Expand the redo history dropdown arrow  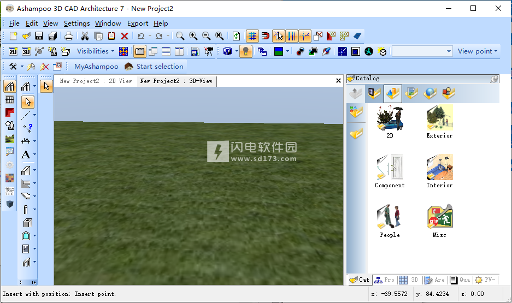168,36
